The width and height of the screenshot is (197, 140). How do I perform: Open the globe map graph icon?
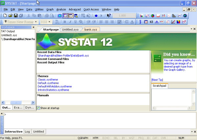pyautogui.click(x=185, y=16)
